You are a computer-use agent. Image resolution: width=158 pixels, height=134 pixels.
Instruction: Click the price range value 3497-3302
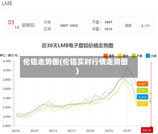(x=69, y=25)
